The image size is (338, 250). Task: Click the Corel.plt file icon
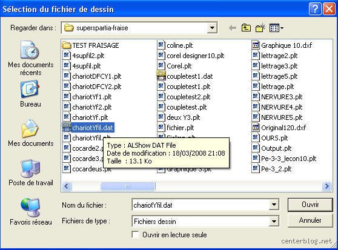(161, 65)
